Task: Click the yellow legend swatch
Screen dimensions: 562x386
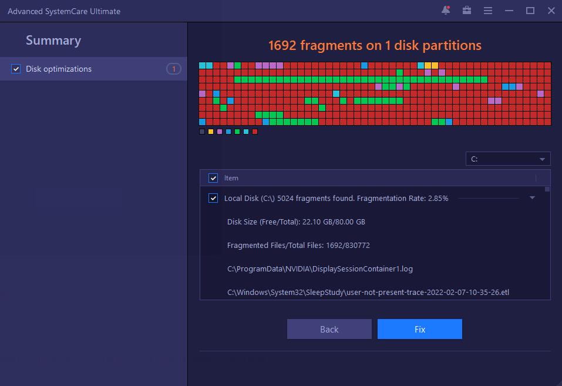Action: (211, 132)
